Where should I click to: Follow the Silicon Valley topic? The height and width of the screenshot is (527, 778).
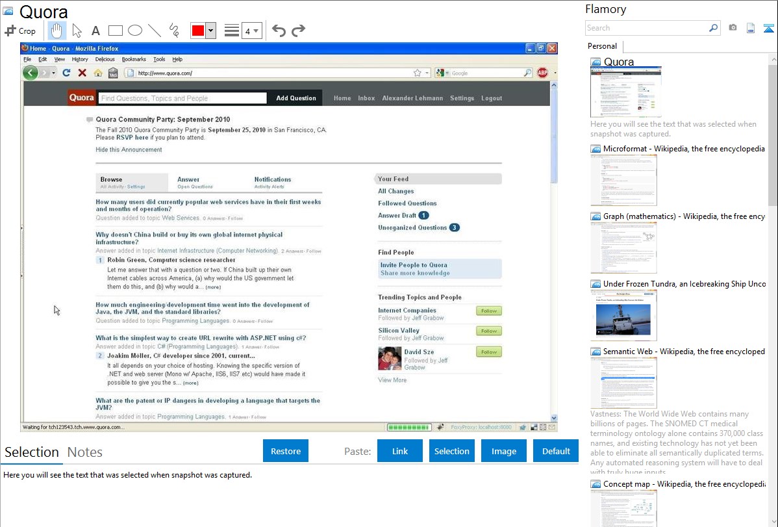[x=489, y=331]
